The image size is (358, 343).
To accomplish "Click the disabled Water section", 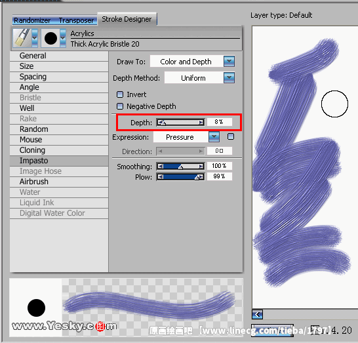I will [59, 192].
